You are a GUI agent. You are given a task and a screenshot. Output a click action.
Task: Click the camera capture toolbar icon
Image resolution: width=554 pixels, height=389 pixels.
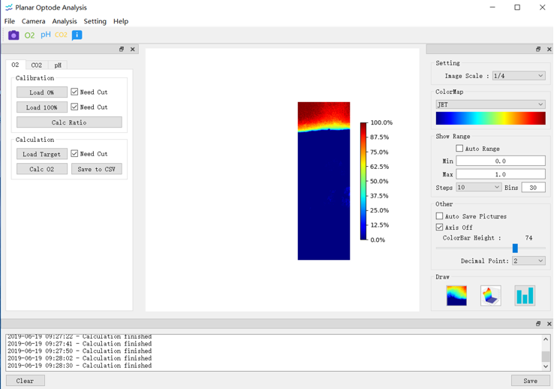[x=14, y=35]
